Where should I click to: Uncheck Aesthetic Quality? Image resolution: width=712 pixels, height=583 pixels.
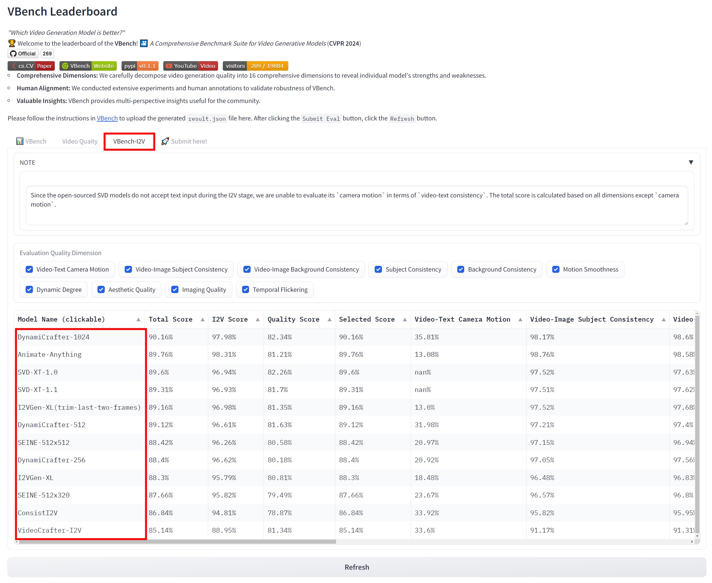tap(101, 290)
